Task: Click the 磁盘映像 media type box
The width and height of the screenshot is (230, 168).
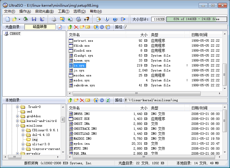Action: (x=40, y=27)
